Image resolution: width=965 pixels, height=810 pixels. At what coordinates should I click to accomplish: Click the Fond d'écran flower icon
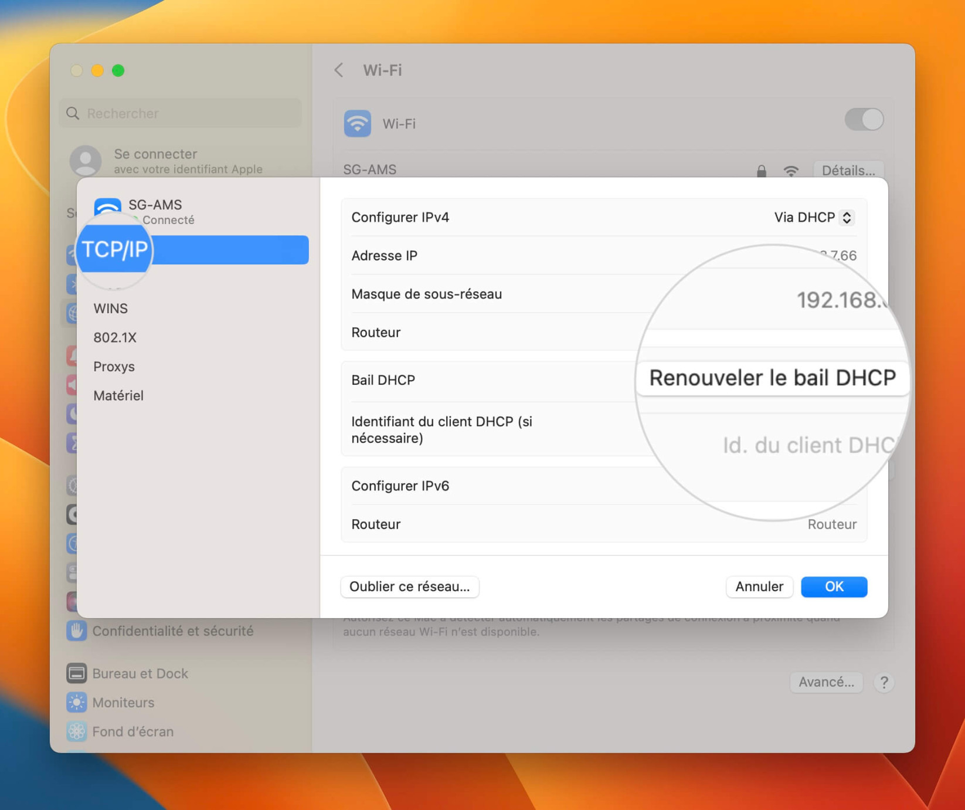[76, 731]
